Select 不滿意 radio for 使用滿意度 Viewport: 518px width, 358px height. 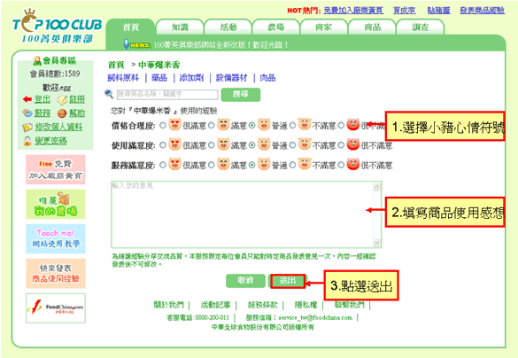click(292, 145)
